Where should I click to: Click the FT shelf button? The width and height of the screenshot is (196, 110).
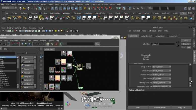62,18
